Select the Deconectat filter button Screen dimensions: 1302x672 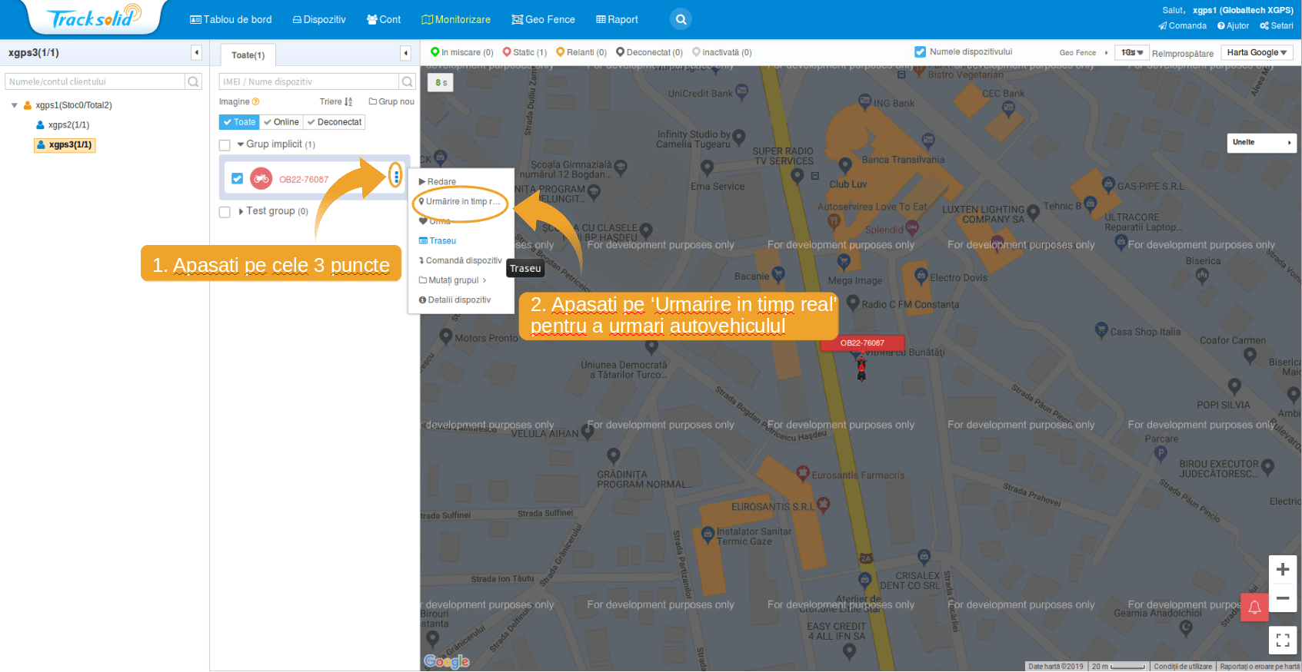(x=335, y=122)
